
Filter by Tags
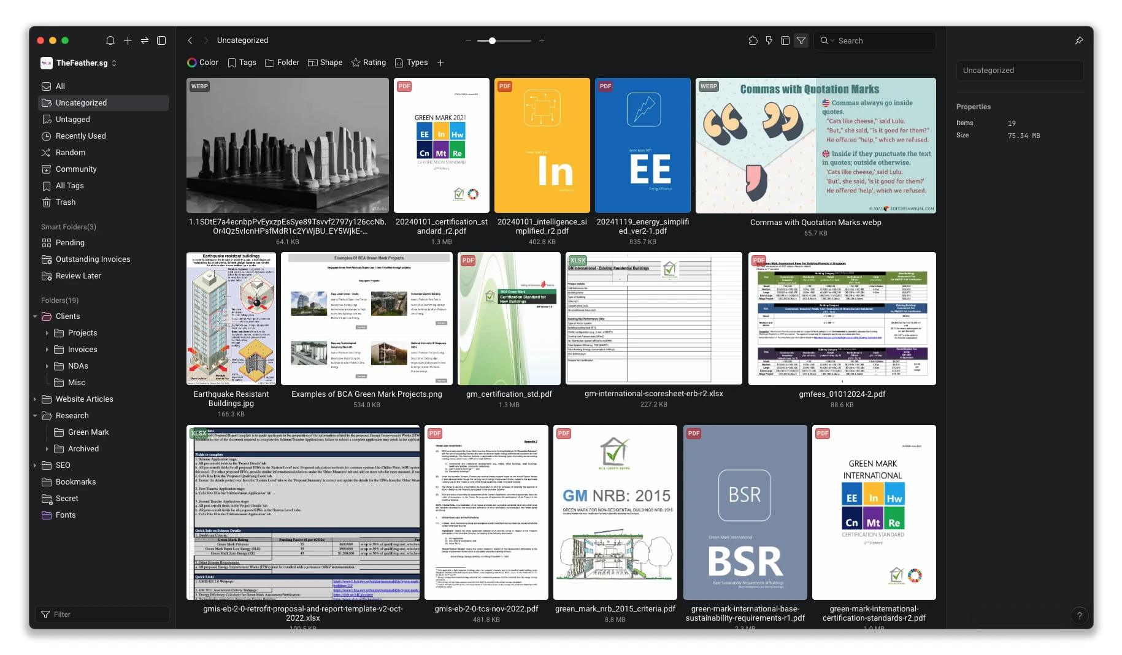coord(242,63)
